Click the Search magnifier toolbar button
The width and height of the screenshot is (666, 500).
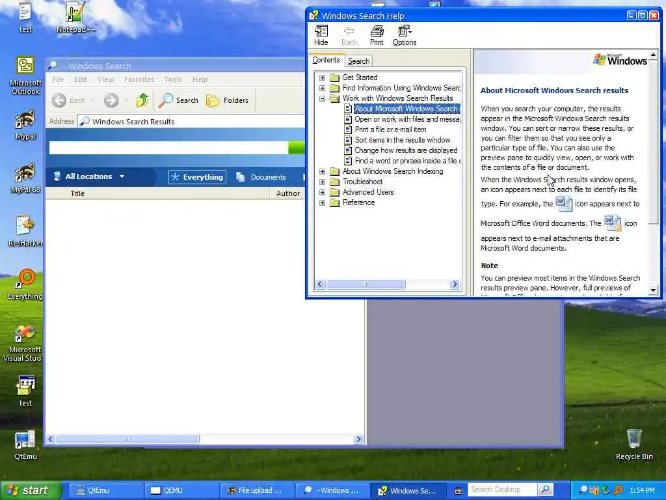pyautogui.click(x=178, y=100)
